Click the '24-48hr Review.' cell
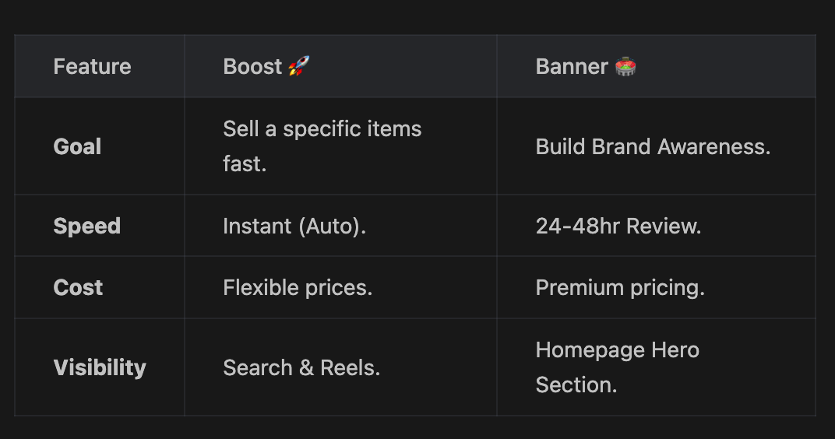835x439 pixels. click(618, 227)
